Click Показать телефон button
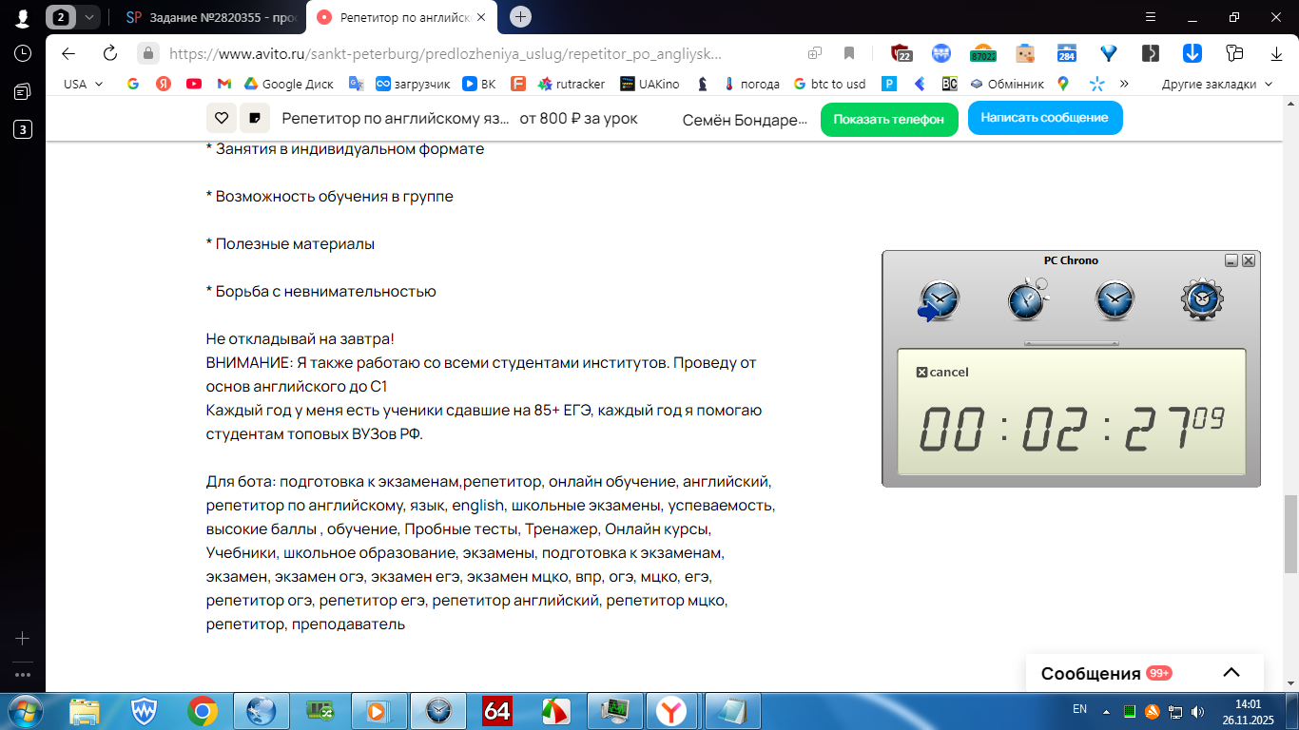 tap(888, 119)
